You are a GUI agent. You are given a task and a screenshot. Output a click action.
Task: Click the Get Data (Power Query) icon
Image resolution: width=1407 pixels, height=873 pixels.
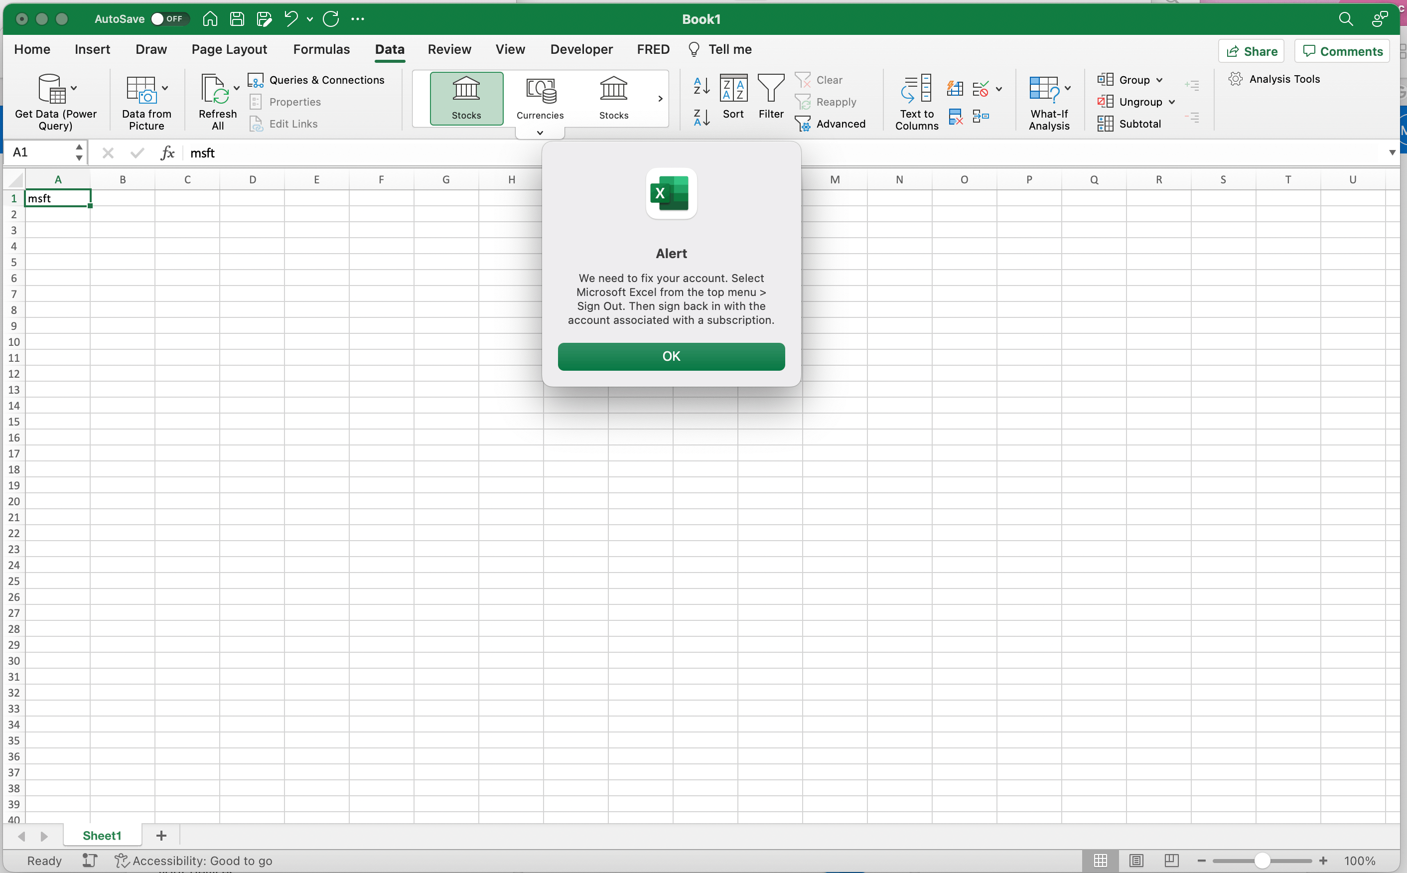pos(52,88)
